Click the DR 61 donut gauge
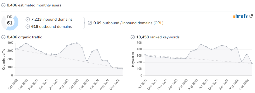 [10, 23]
